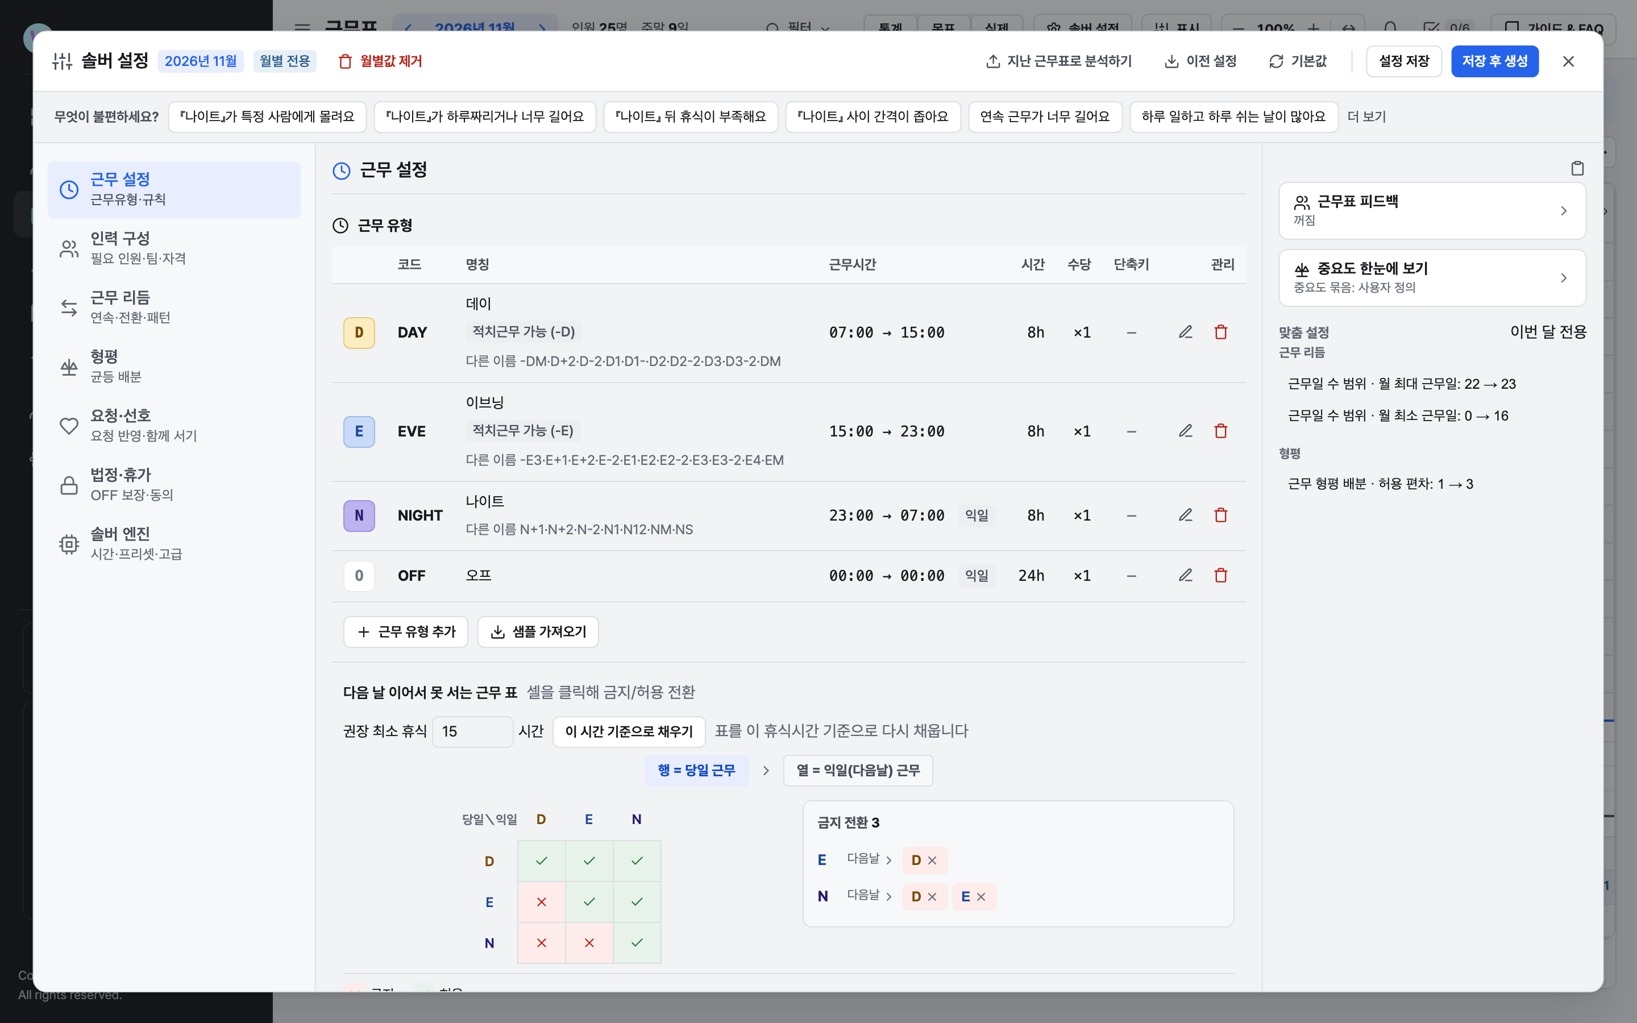Remove D chip from E forbidden transitions

932,860
